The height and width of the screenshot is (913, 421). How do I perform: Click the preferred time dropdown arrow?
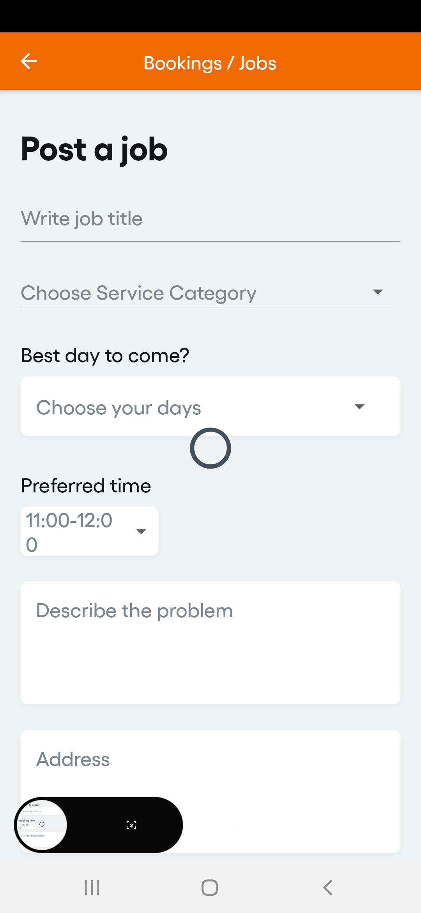(x=141, y=531)
